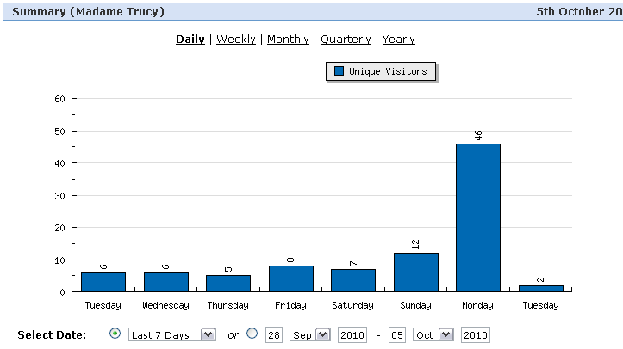Select the custom date range radio button
The width and height of the screenshot is (623, 349).
tap(252, 334)
